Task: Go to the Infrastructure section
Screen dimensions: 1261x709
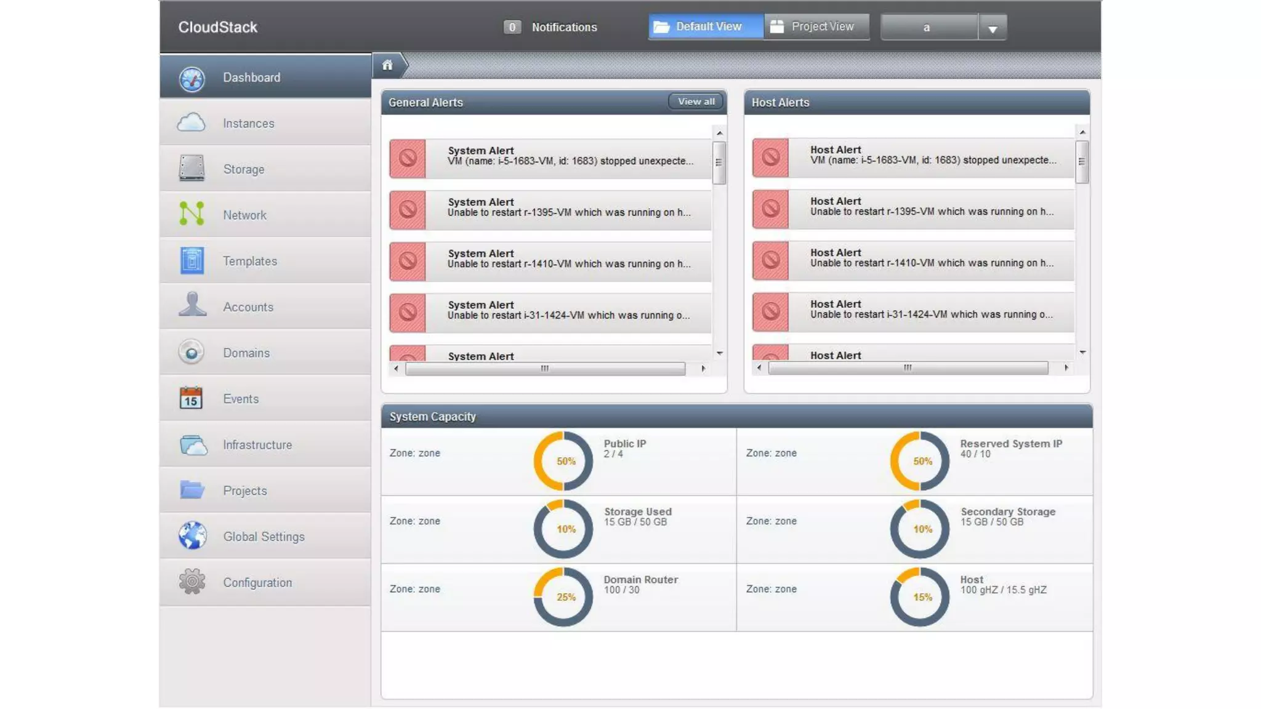Action: click(x=257, y=444)
